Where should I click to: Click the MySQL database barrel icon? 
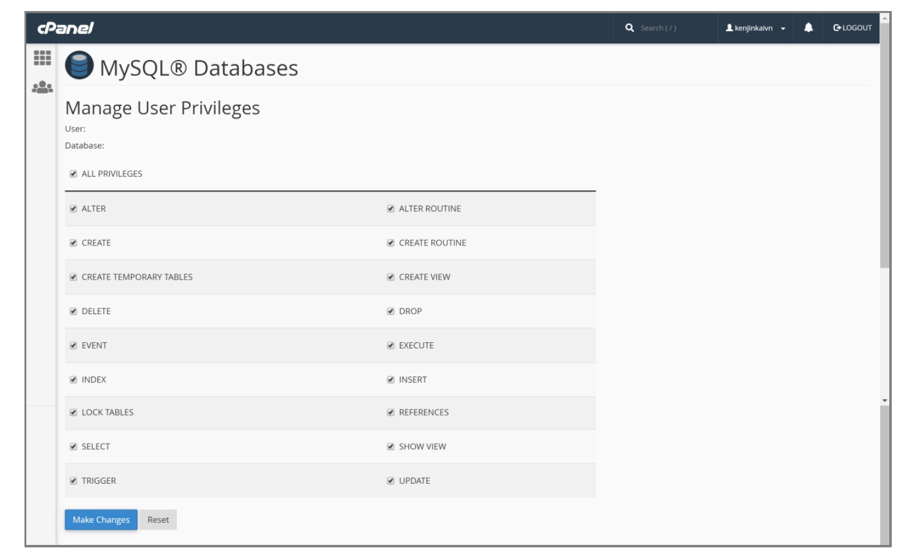pyautogui.click(x=79, y=66)
